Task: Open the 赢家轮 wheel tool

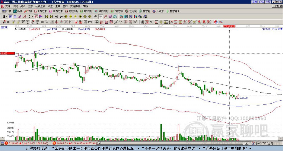Action: click(x=145, y=11)
